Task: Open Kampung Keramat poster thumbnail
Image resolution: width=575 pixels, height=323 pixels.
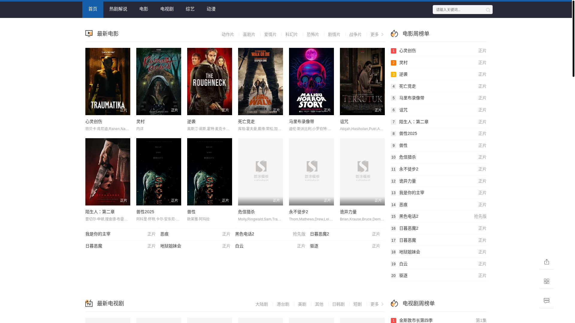Action: click(x=159, y=81)
